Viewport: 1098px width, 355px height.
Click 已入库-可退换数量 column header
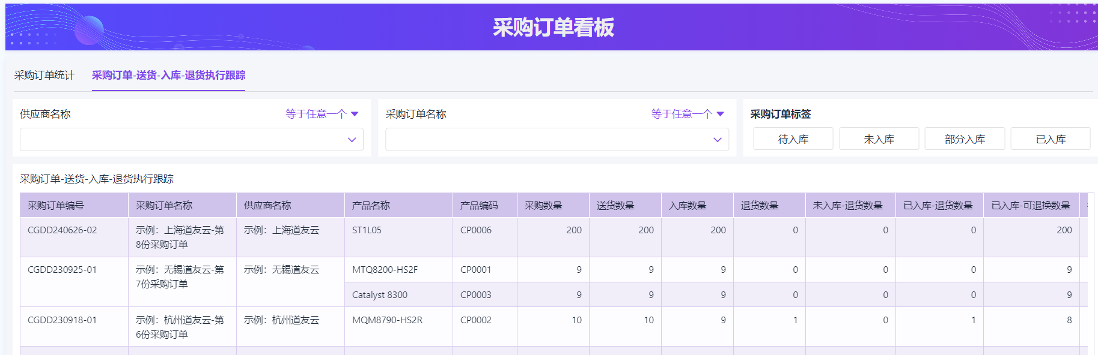[1031, 205]
